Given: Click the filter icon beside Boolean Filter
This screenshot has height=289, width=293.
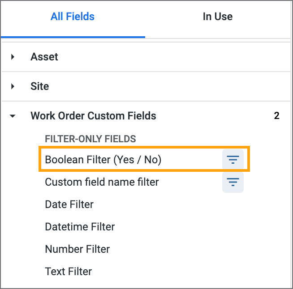Looking at the screenshot, I should pos(233,160).
